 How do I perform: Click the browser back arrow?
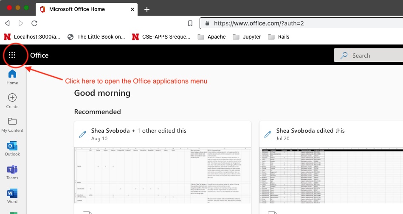click(7, 23)
